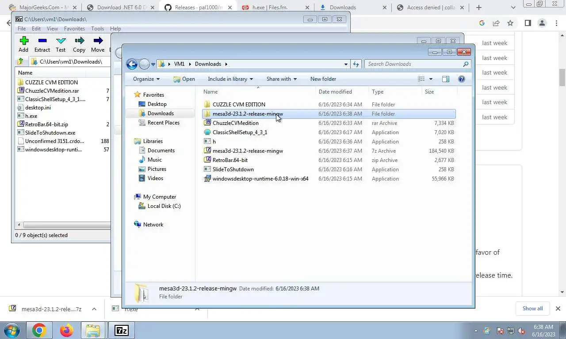Viewport: 566px width, 339px height.
Task: Switch to the h.exe Files.fm tab
Action: [x=274, y=8]
